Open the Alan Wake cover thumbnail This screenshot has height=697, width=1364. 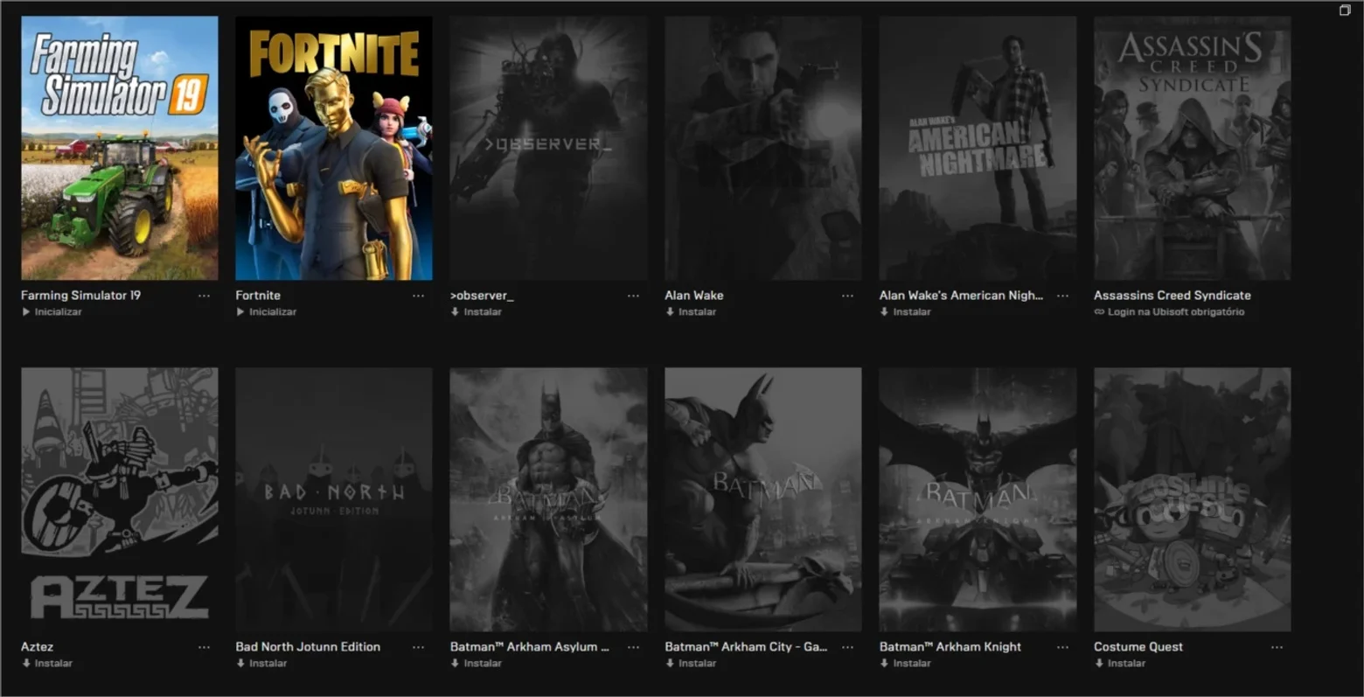click(x=763, y=148)
